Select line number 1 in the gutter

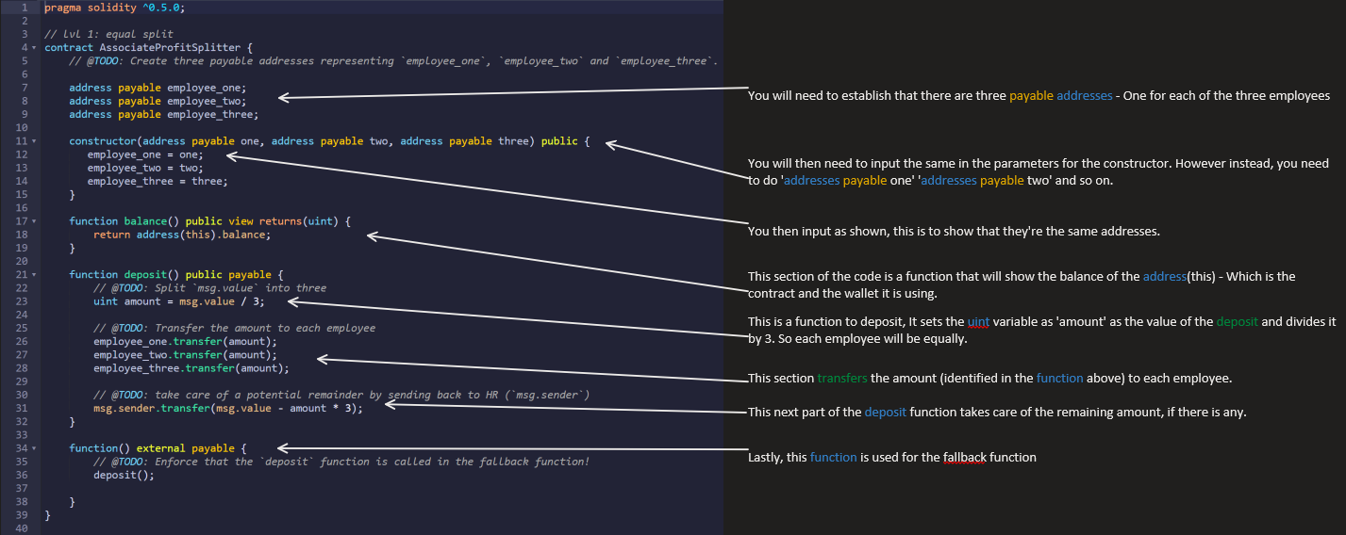[23, 7]
